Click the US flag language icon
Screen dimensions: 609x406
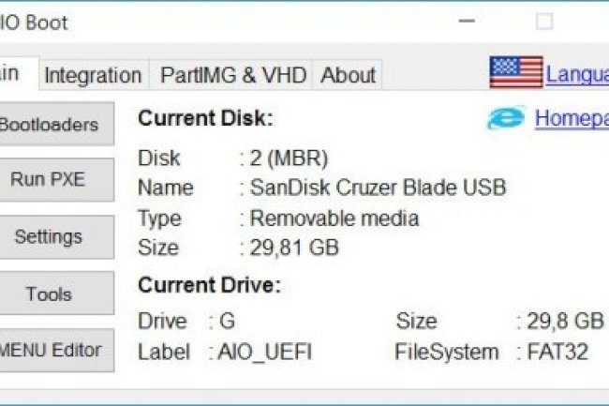click(x=515, y=73)
